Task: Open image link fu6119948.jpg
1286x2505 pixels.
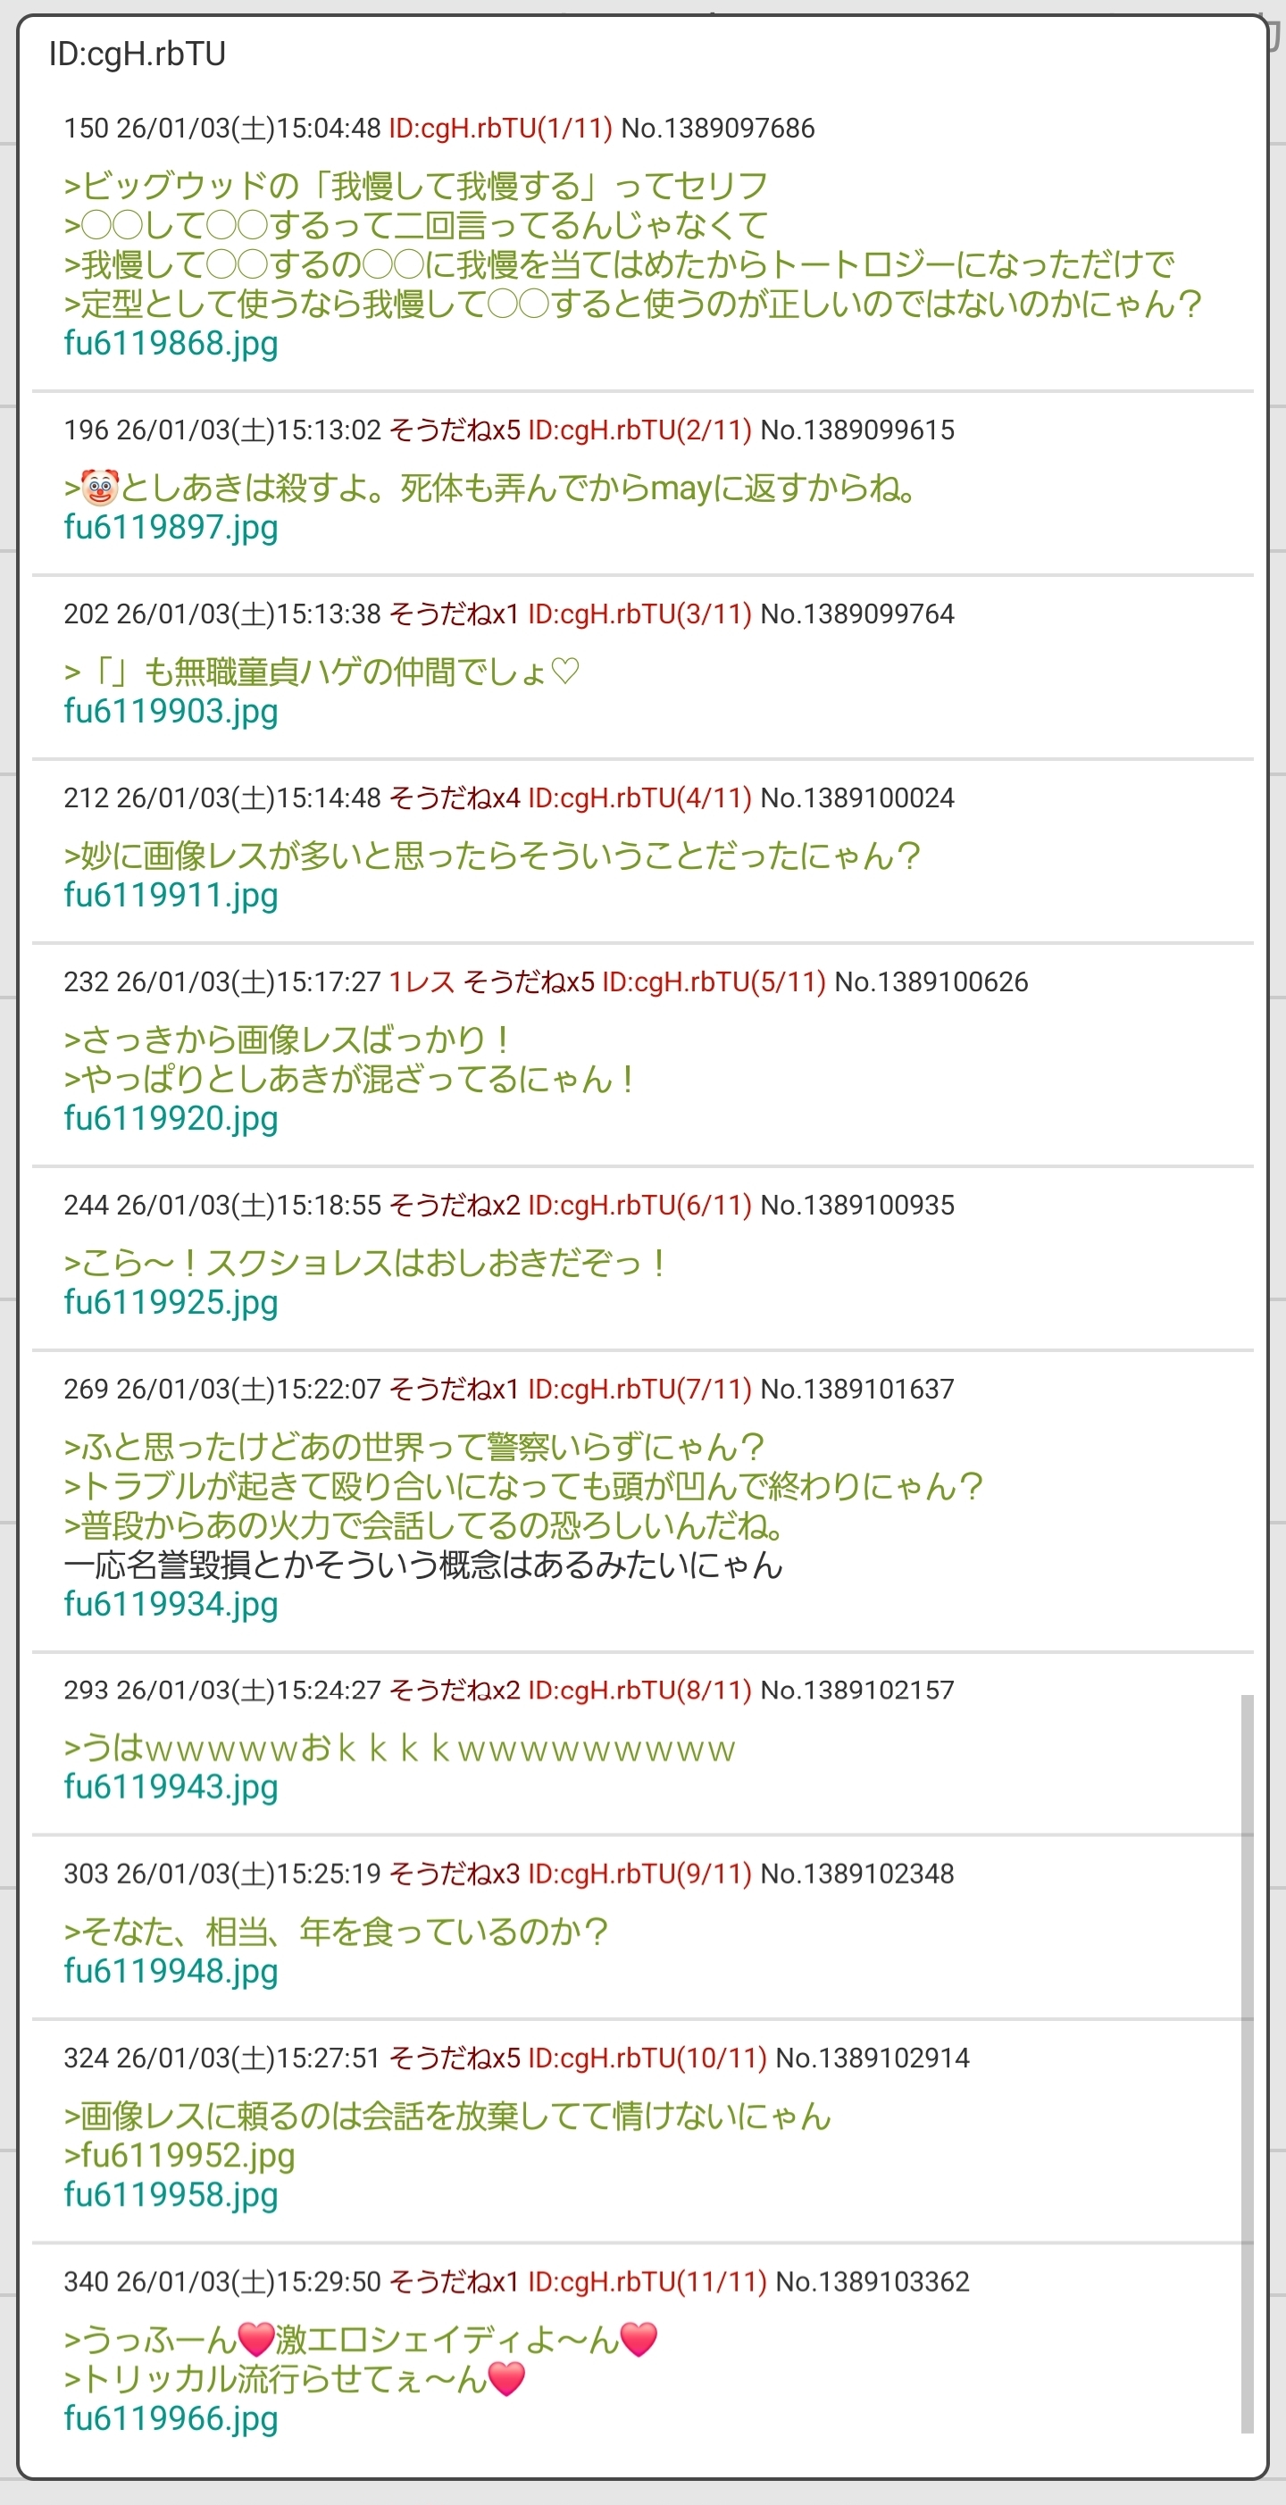Action: coord(171,1971)
